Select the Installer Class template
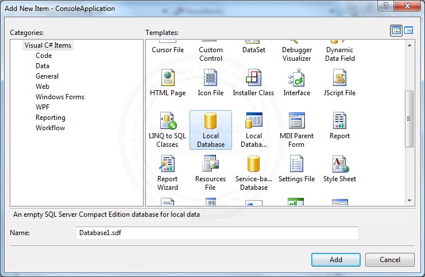The height and width of the screenshot is (277, 425). (253, 78)
